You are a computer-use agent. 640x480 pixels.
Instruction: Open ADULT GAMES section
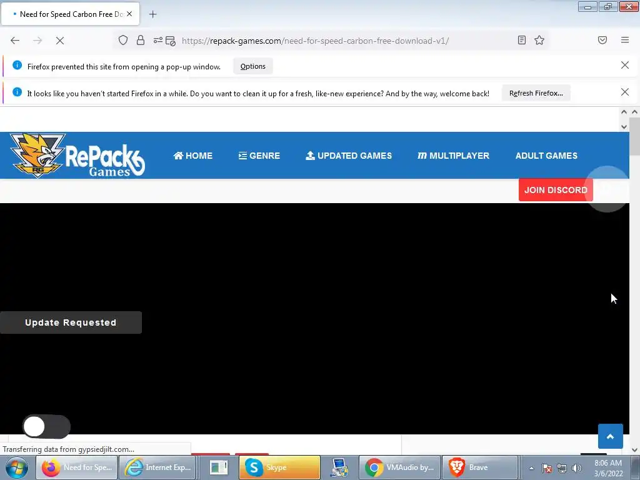(x=546, y=156)
